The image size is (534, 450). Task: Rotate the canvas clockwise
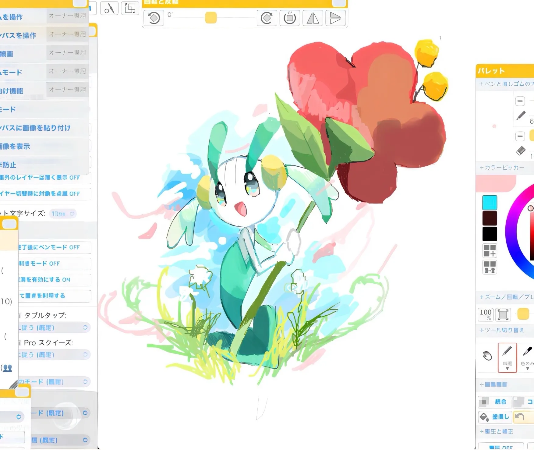click(267, 18)
